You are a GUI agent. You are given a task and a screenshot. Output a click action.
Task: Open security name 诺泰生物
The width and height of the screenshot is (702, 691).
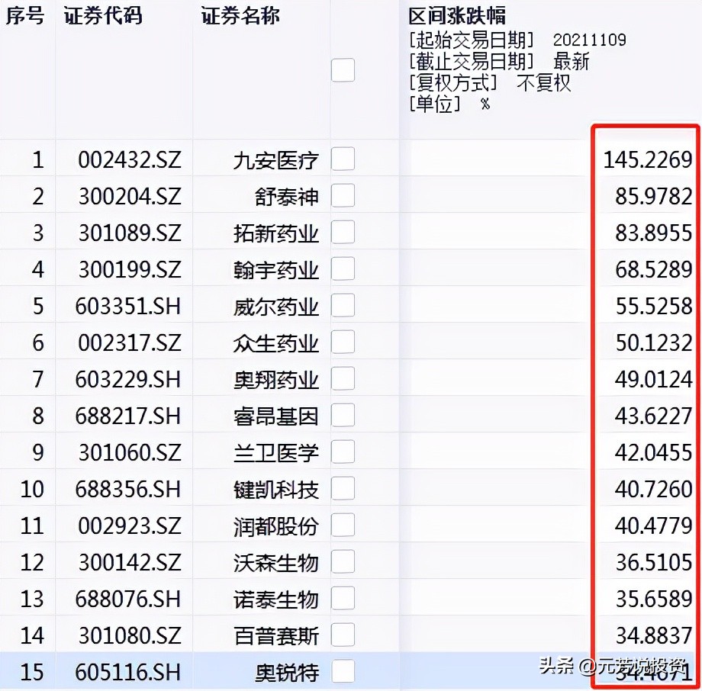275,600
